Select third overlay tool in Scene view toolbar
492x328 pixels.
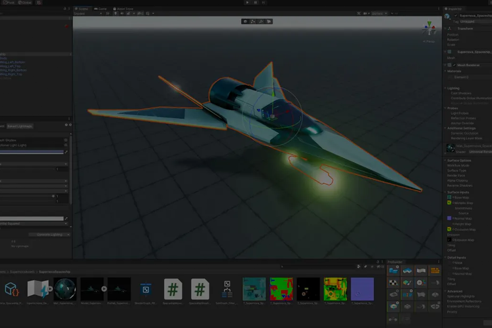[261, 21]
